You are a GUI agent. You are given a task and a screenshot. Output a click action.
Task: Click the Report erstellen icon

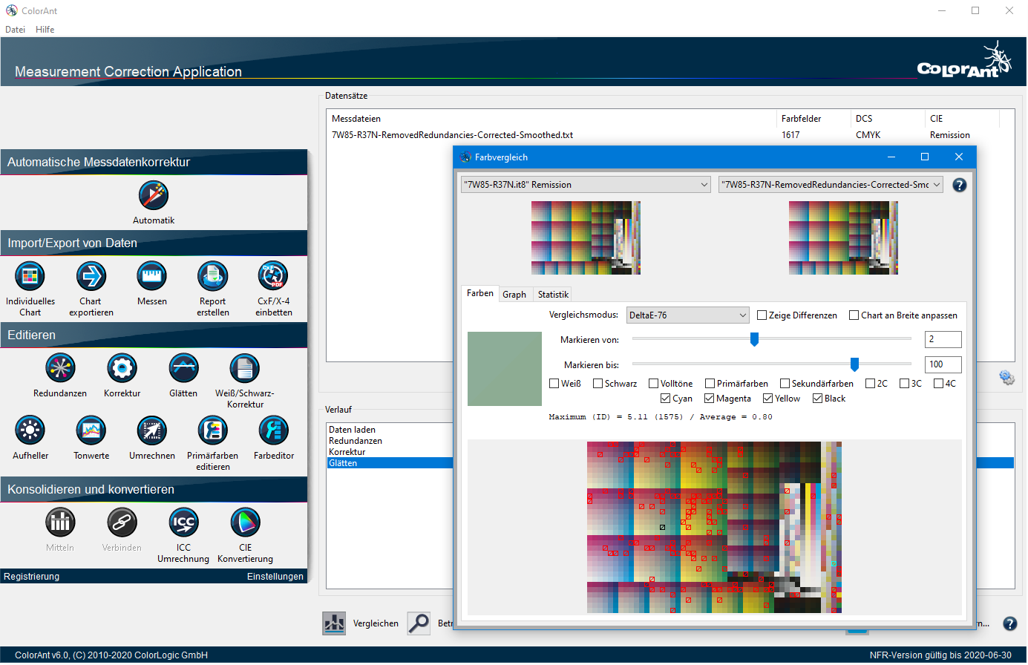pos(213,276)
